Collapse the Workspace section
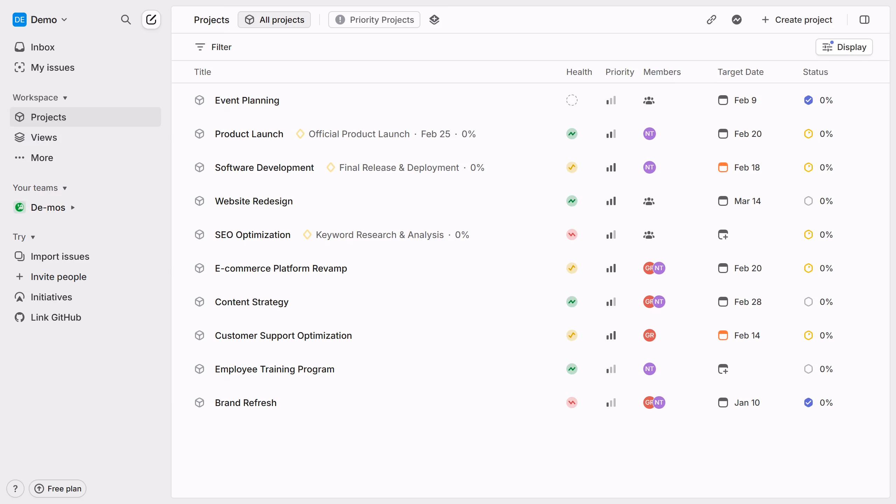 click(x=40, y=98)
